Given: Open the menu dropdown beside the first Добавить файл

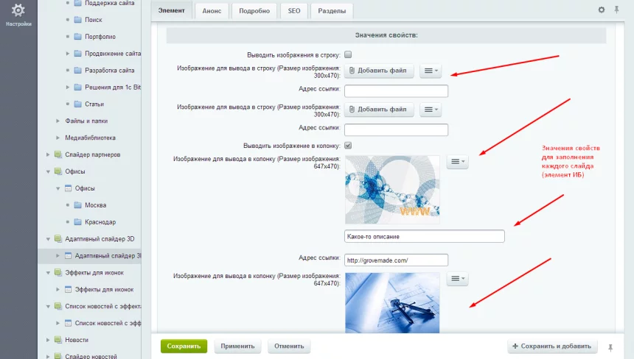Looking at the screenshot, I should (430, 71).
